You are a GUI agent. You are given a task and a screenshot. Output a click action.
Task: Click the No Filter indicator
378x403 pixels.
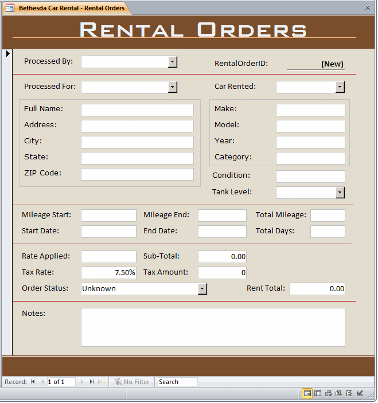click(131, 382)
